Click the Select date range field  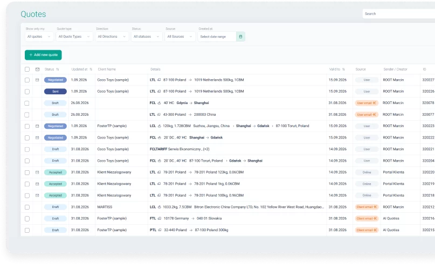pos(217,37)
